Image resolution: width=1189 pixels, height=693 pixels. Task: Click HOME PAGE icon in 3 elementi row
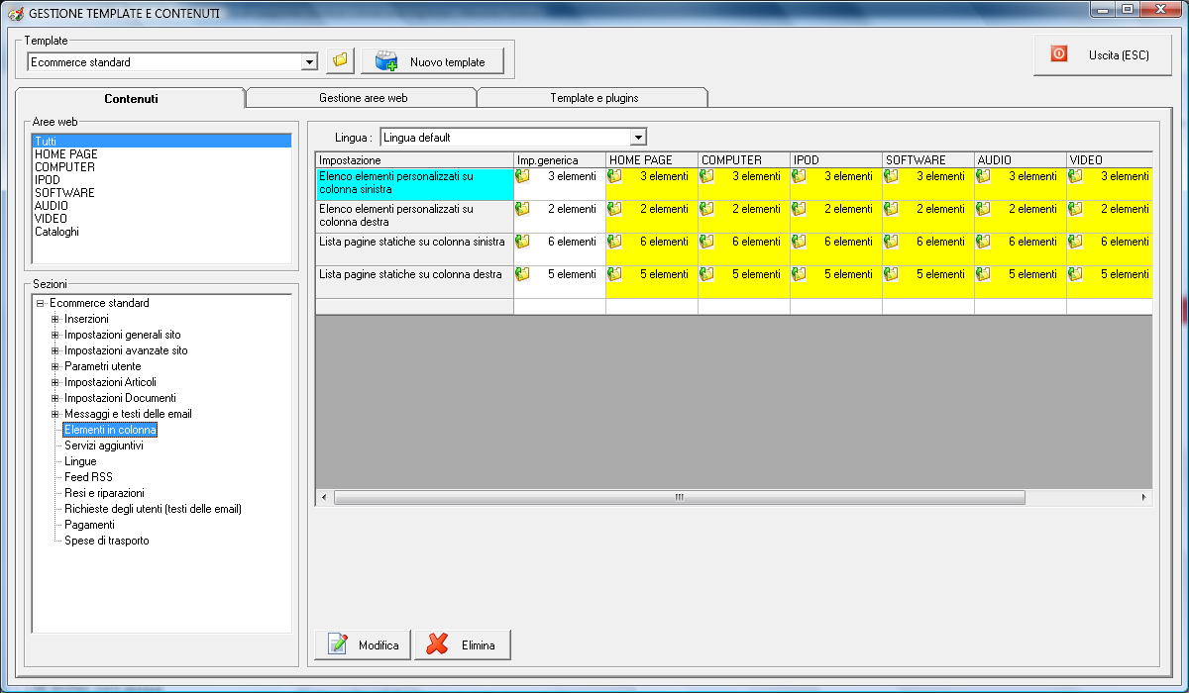coord(614,176)
